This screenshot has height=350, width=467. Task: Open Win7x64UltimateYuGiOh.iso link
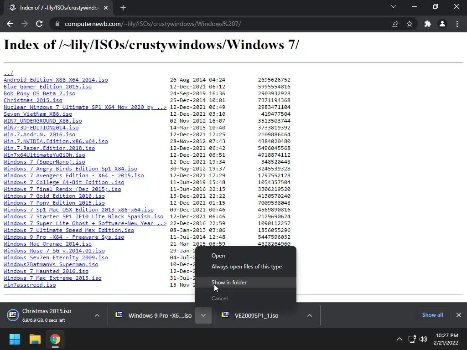[x=44, y=155]
